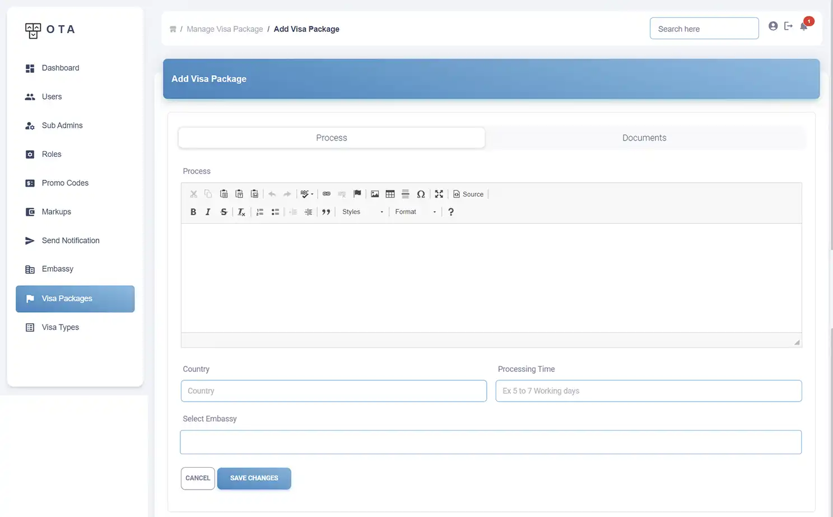Toggle block quote formatting

click(326, 212)
